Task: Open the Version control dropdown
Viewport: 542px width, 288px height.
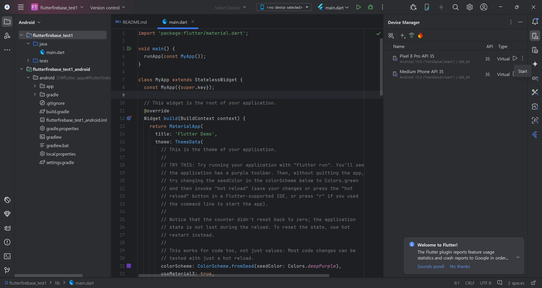Action: 108,8
